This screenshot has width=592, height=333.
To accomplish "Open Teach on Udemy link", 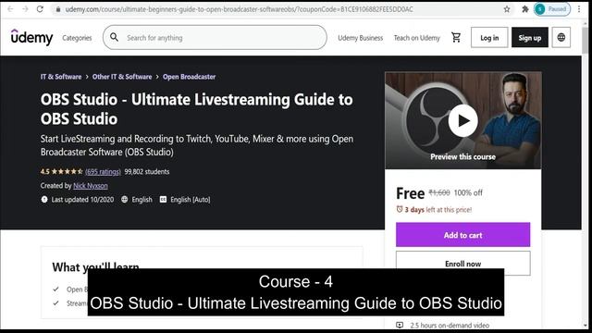I will (417, 38).
